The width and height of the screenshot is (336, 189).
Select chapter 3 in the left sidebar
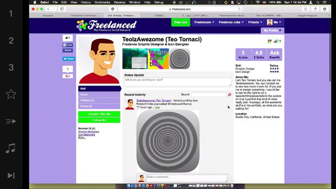coord(11,67)
